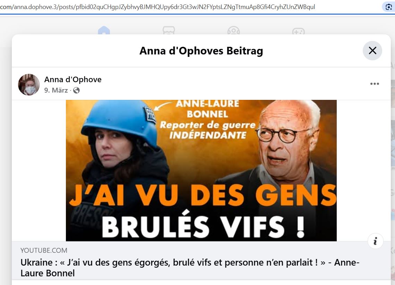The height and width of the screenshot is (285, 395).
Task: Open the Anne-Laure Bonnel video thumbnail
Action: (x=201, y=171)
